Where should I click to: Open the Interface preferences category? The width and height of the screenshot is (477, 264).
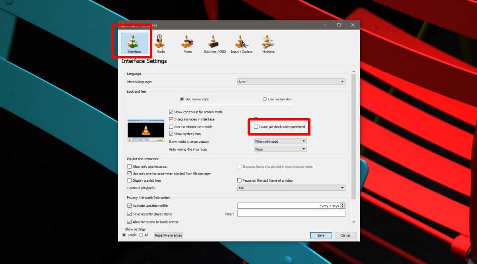134,44
